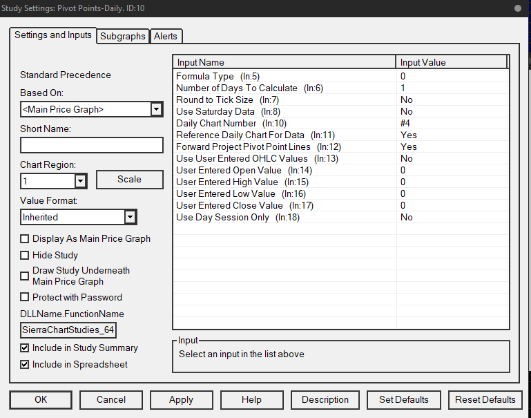Select Forward Project Pivot Point Lines row
Image resolution: width=531 pixels, height=418 pixels.
pyautogui.click(x=341, y=146)
